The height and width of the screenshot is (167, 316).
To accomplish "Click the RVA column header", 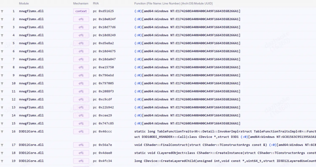I will (96, 4).
